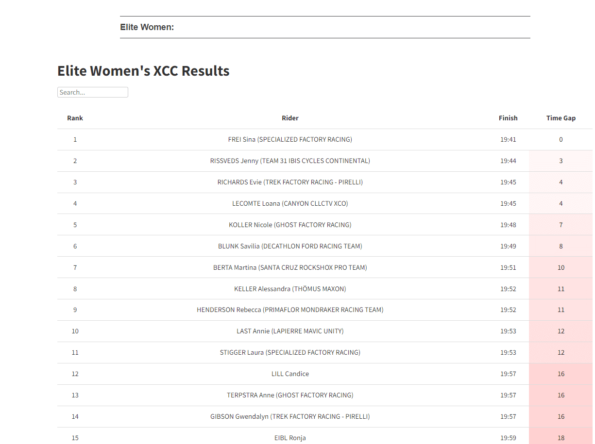This screenshot has width=595, height=444.
Task: Click BLUNK Savilia rider entry
Action: coord(290,246)
